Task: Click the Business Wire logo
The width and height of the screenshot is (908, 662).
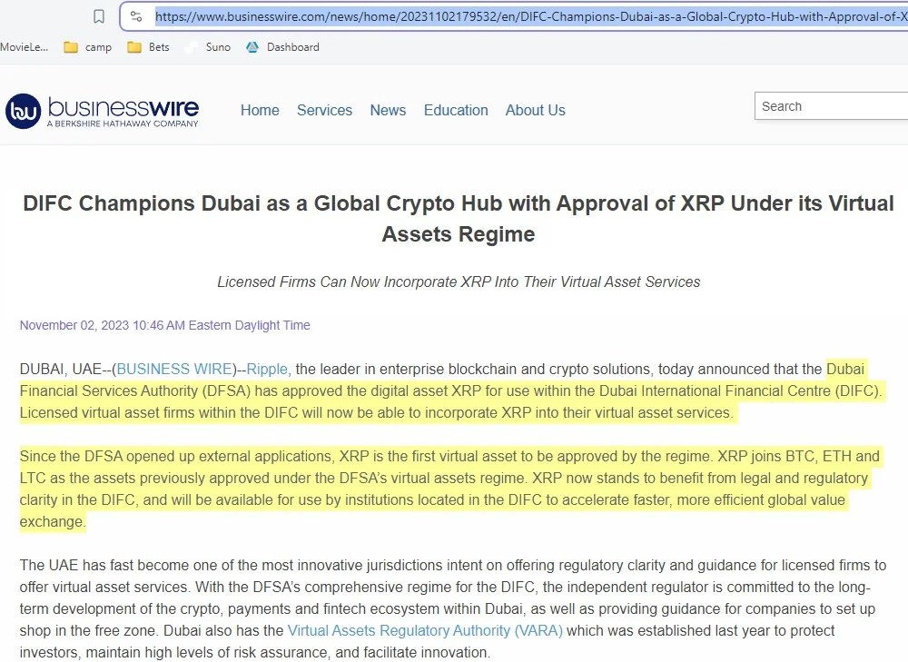Action: point(102,111)
